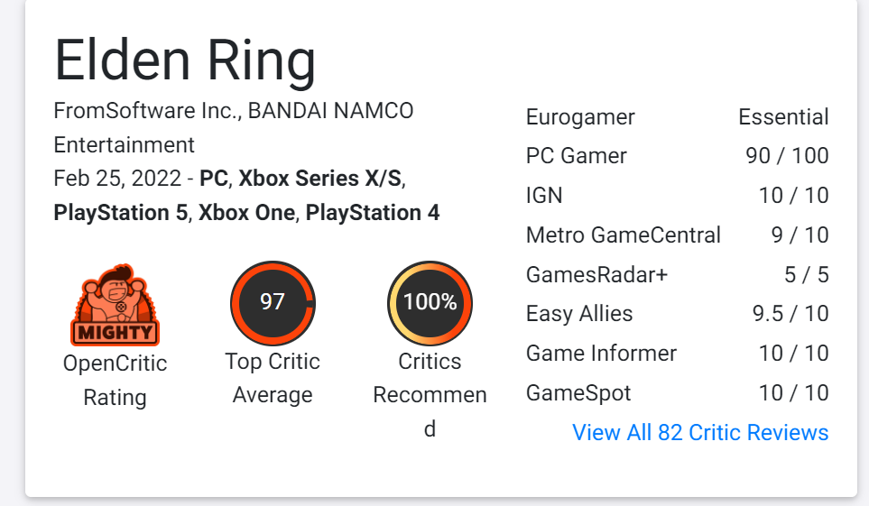Image resolution: width=869 pixels, height=506 pixels.
Task: Open the Elden Ring game title
Action: tap(185, 60)
